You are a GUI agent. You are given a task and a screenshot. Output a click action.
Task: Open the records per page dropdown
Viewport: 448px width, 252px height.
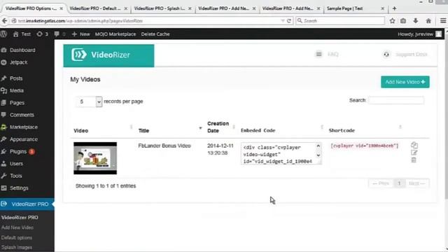click(x=89, y=101)
